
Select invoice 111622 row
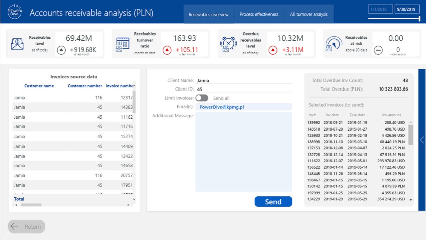pos(356,161)
